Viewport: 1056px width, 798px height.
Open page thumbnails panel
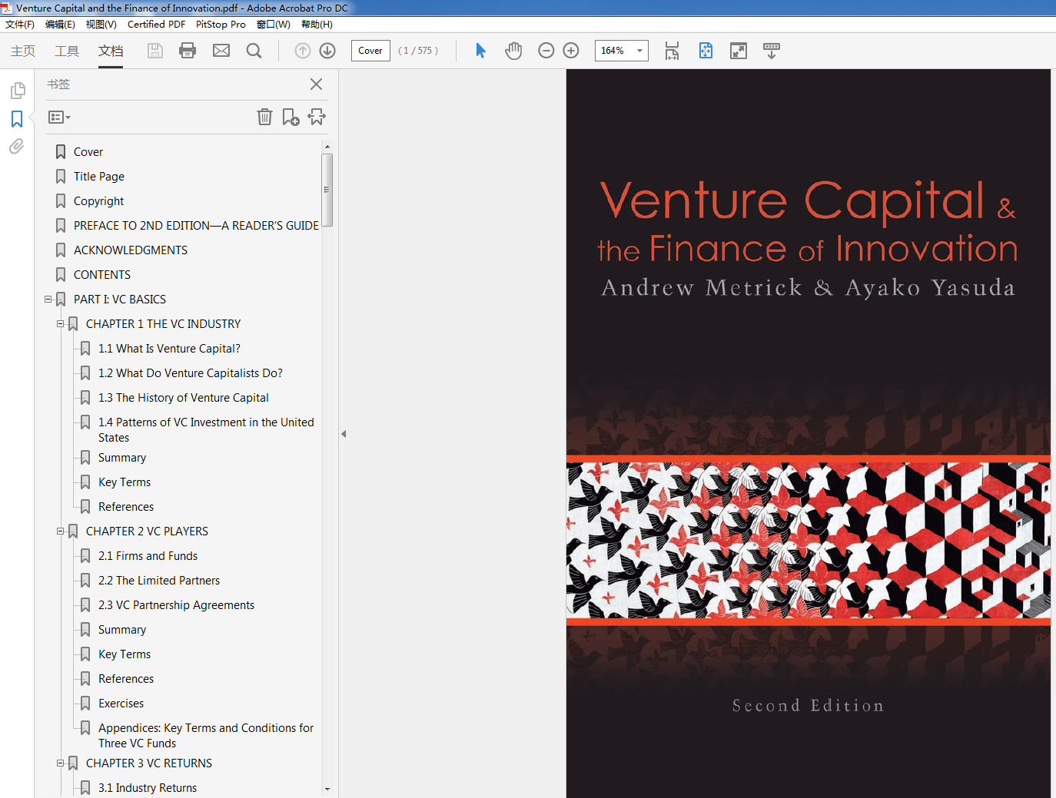pyautogui.click(x=17, y=91)
